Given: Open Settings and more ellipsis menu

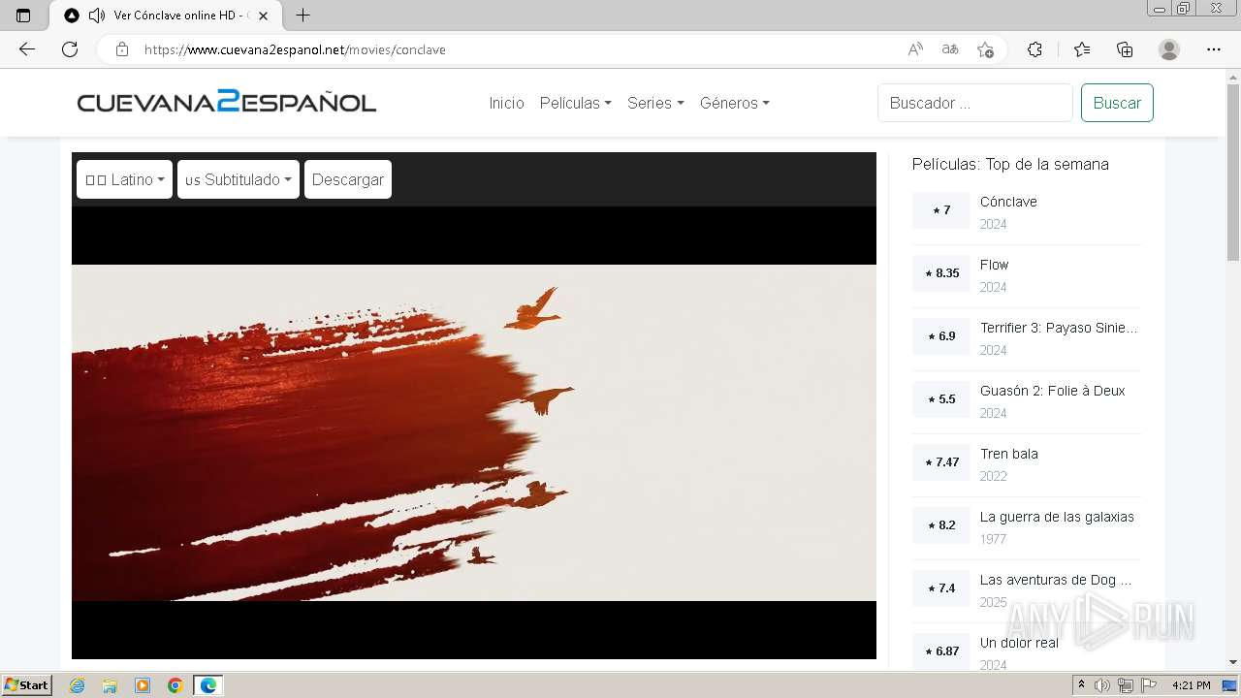Looking at the screenshot, I should click(1214, 49).
